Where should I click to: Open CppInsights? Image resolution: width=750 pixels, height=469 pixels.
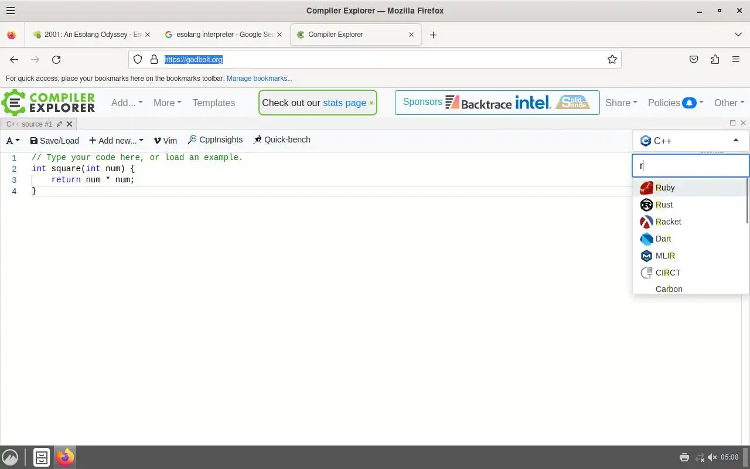[215, 140]
